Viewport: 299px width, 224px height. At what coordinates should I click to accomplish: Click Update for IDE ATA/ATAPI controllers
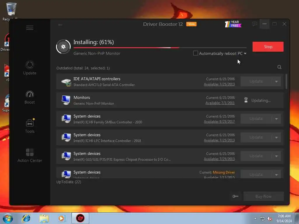point(256,82)
